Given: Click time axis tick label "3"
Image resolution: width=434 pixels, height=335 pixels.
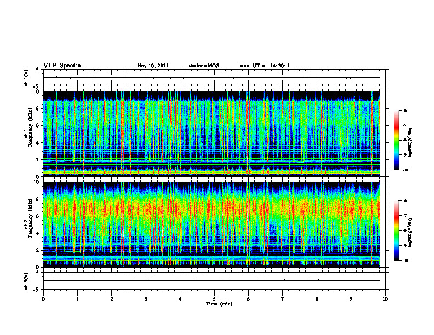Looking at the screenshot, I should pyautogui.click(x=146, y=299).
